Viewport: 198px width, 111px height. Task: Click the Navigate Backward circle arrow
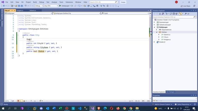point(4,6)
